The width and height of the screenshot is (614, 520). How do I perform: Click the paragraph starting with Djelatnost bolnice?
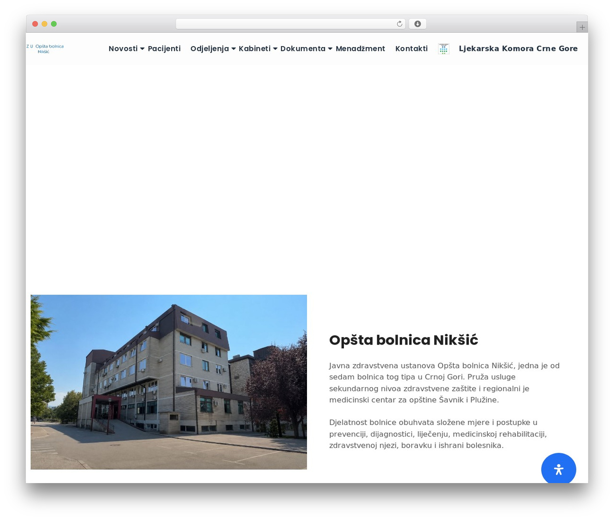(x=438, y=434)
